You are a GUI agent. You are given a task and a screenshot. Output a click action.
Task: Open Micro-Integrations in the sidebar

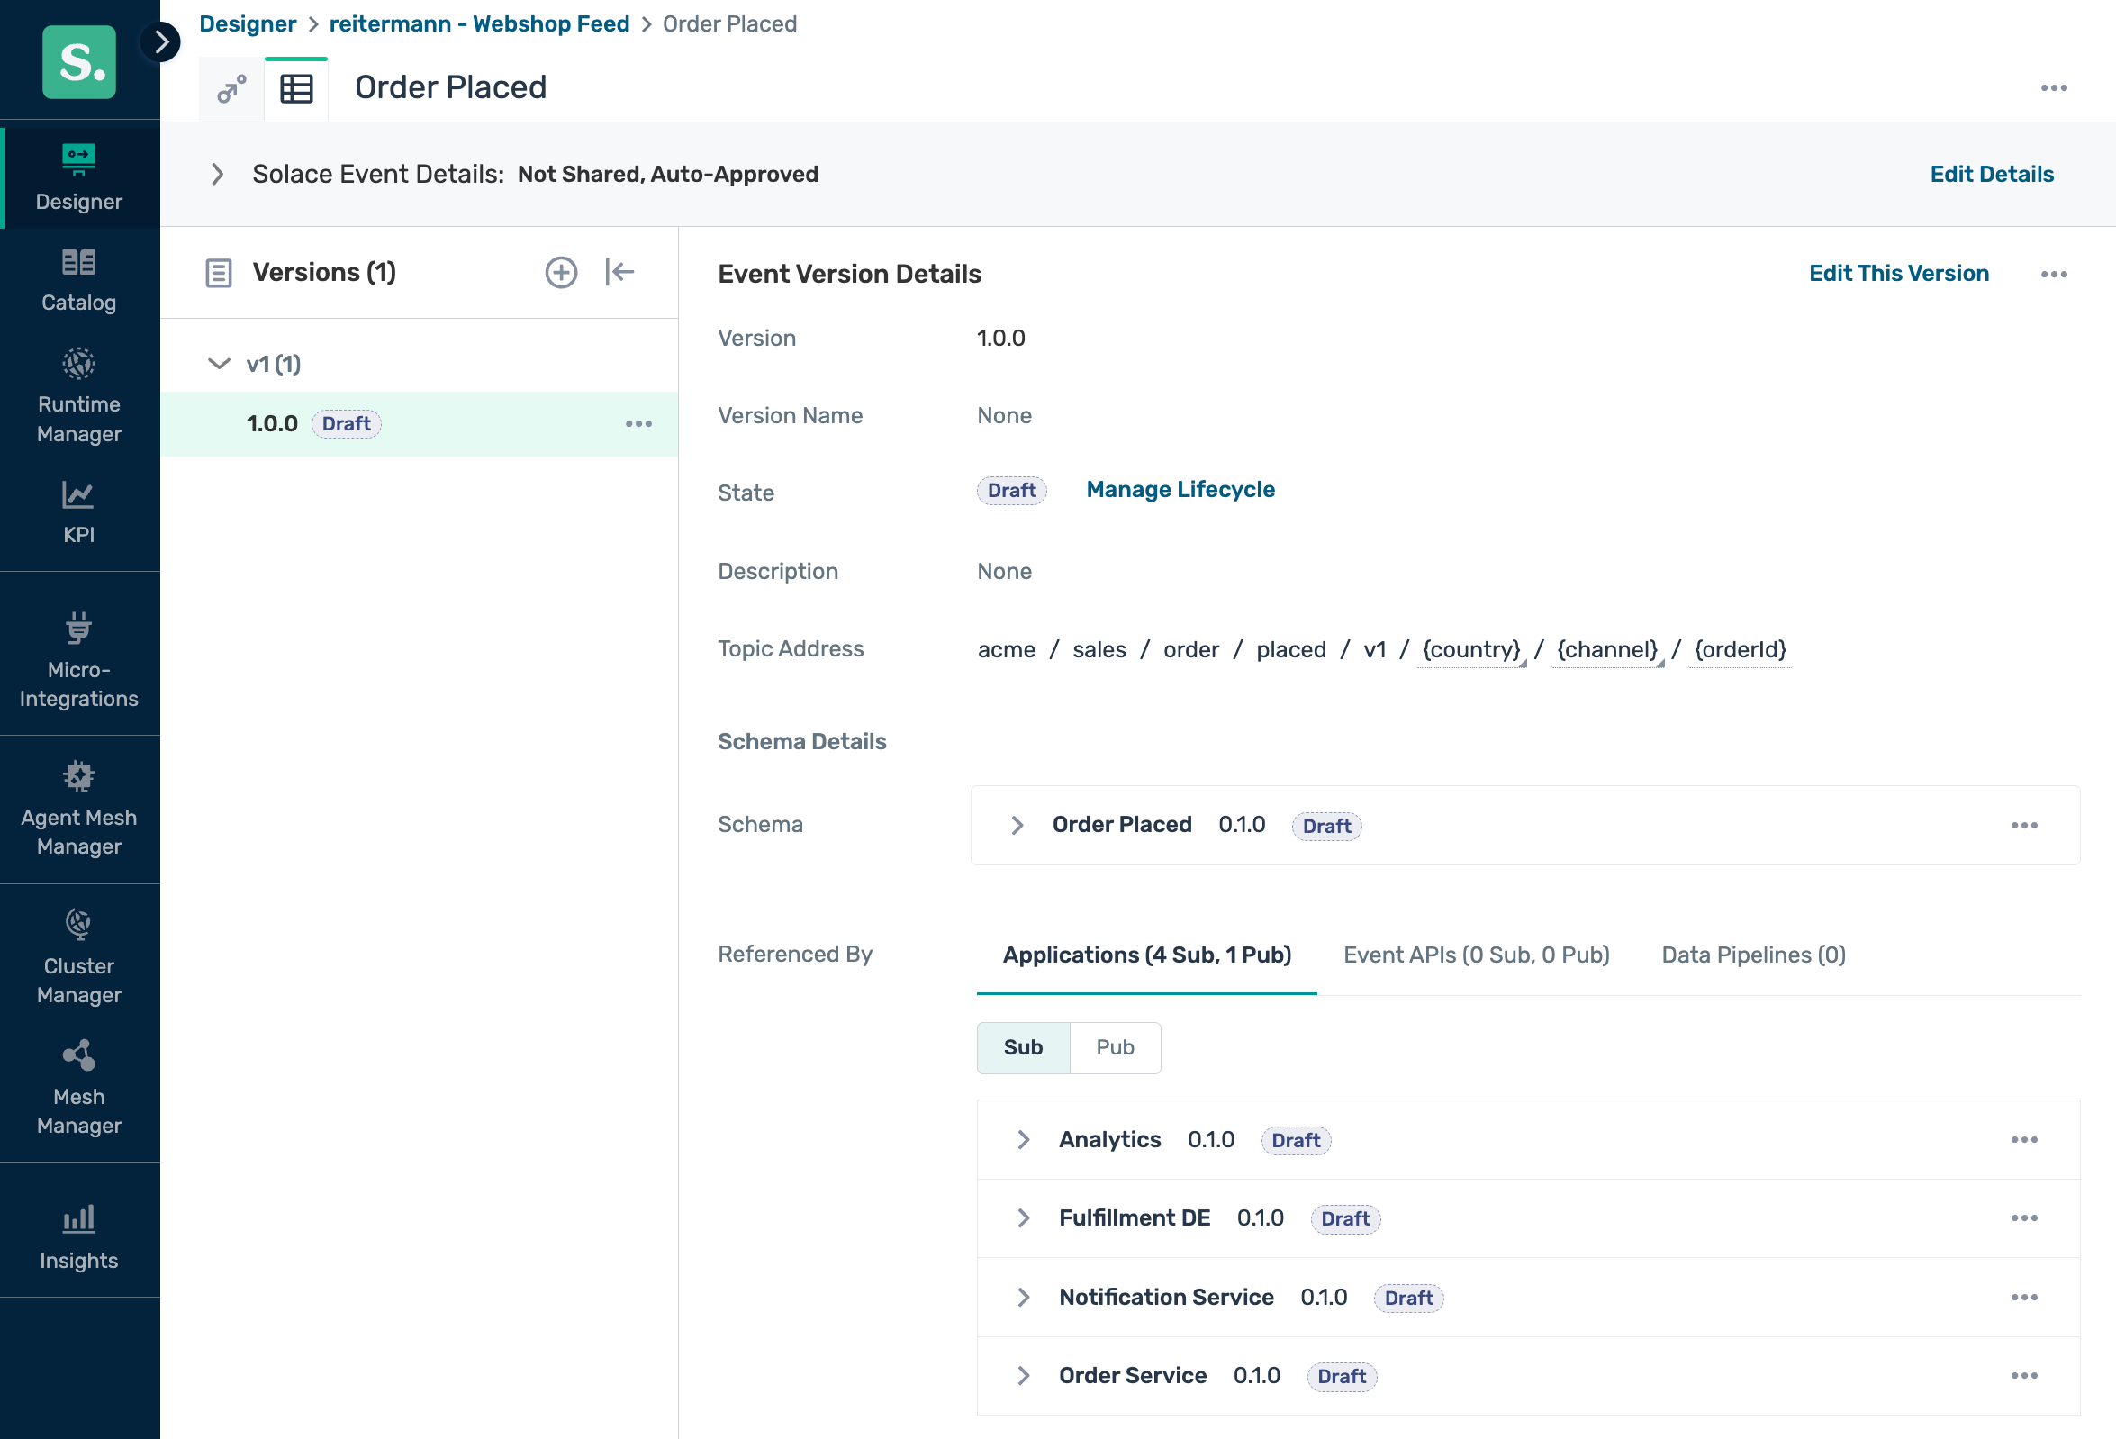[x=79, y=659]
